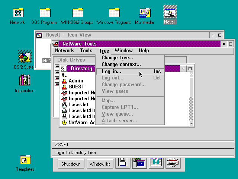Maximize the Directory Tree window
This screenshot has height=179, width=238.
pos(190,69)
